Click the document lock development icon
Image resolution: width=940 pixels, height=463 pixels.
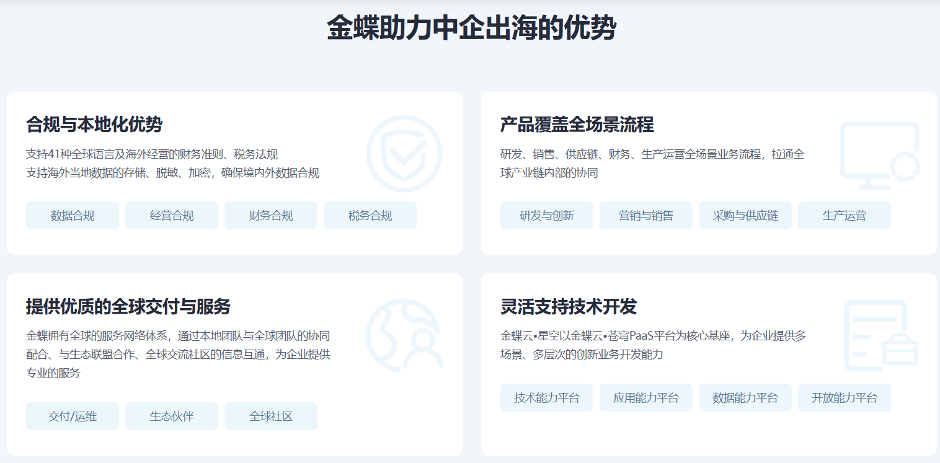coord(881,335)
